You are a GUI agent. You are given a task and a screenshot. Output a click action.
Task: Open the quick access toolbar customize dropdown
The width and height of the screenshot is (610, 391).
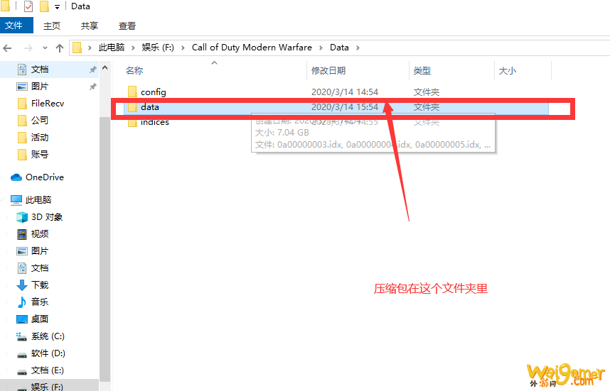57,7
